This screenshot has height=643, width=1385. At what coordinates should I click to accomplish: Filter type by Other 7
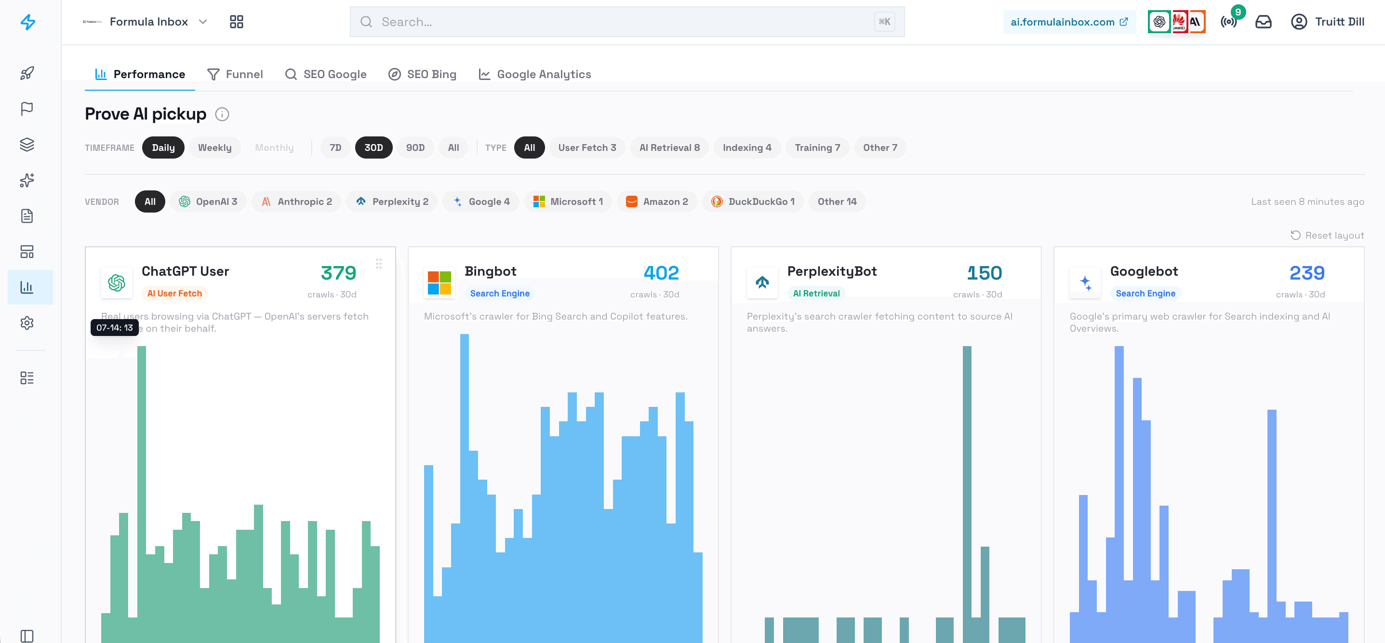880,148
